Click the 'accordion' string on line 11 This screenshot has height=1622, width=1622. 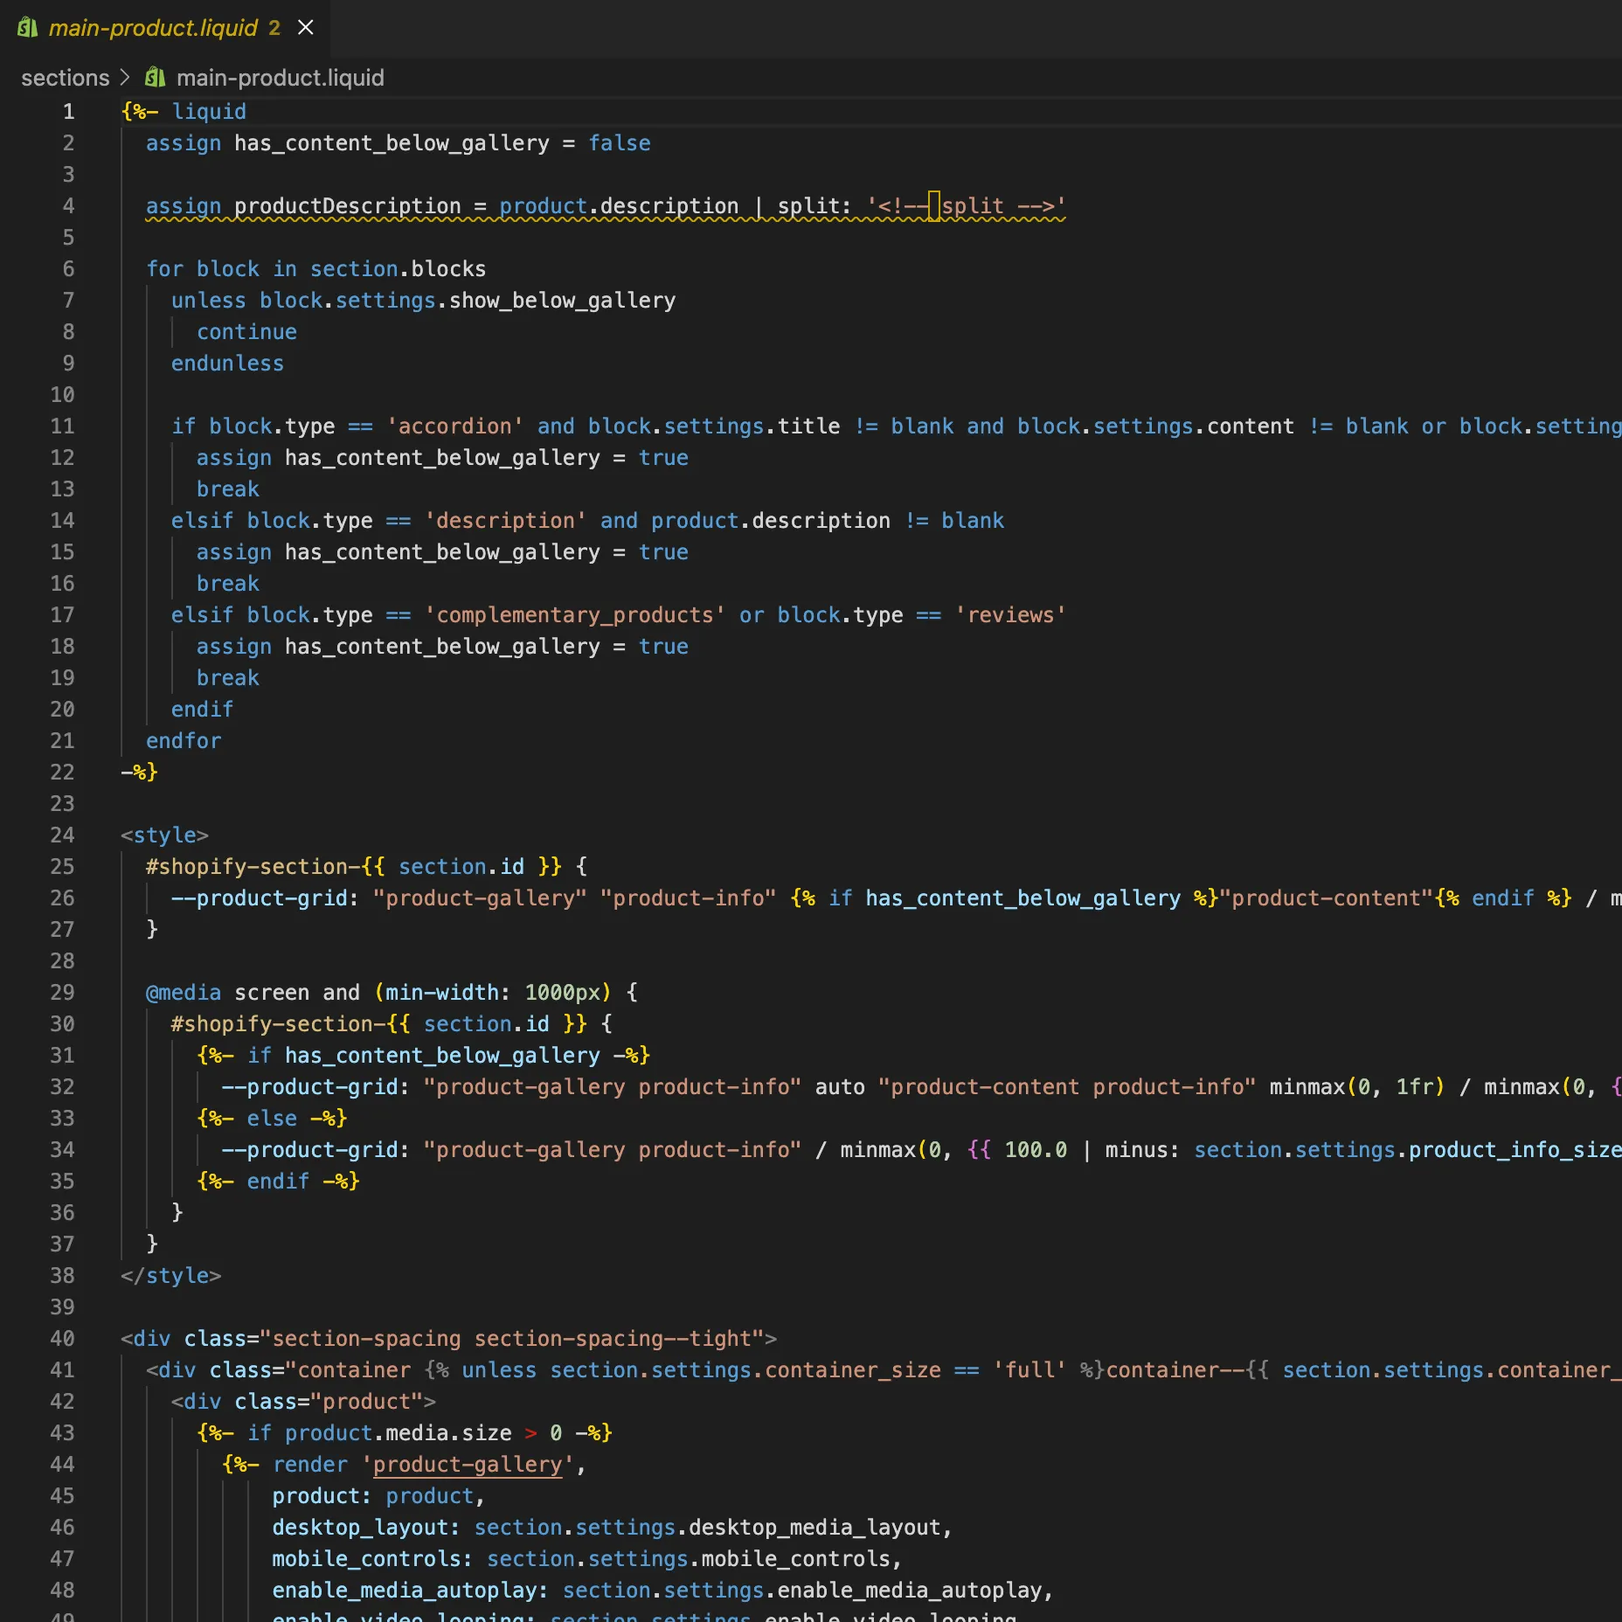click(456, 426)
